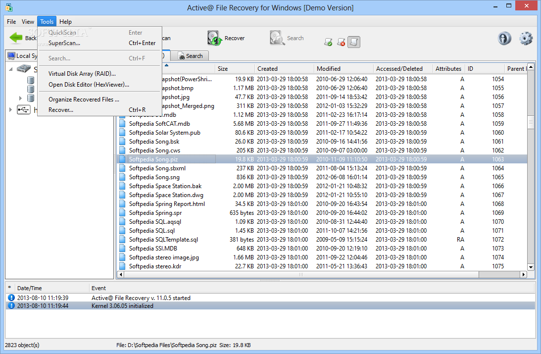Toggle show all files filter icon
This screenshot has height=354, width=541.
(x=353, y=42)
